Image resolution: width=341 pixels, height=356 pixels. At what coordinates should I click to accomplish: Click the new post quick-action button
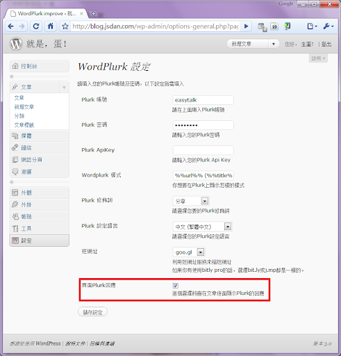(248, 44)
